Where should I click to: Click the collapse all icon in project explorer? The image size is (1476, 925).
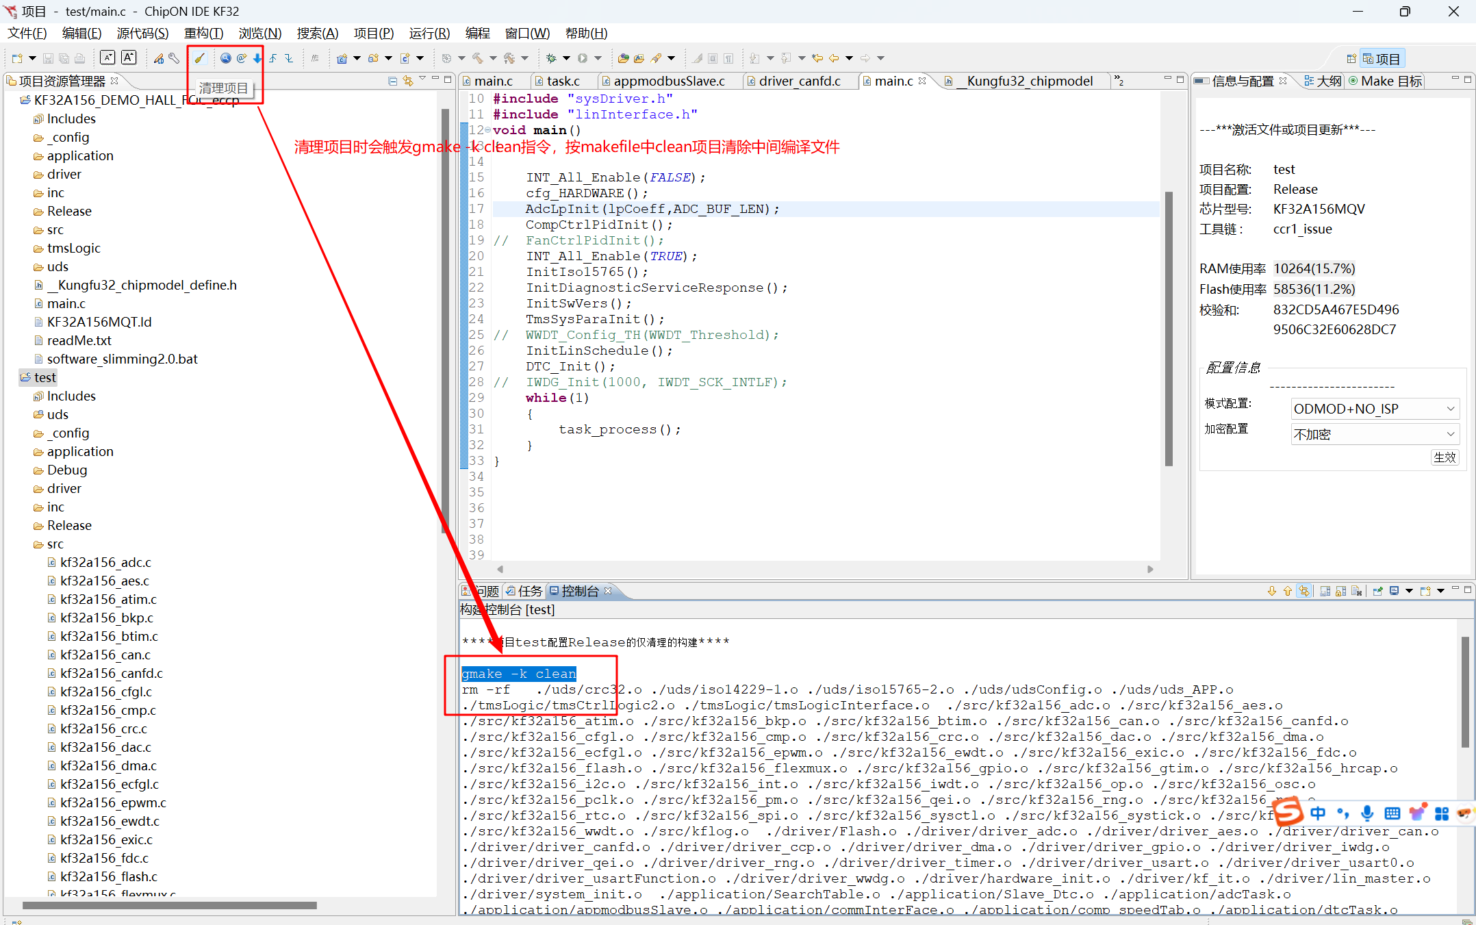392,81
